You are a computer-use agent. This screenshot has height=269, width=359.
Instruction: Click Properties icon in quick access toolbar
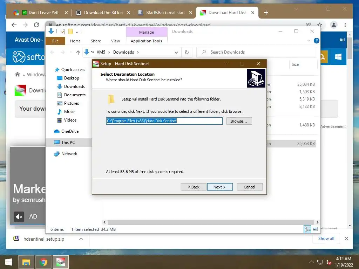[62, 32]
